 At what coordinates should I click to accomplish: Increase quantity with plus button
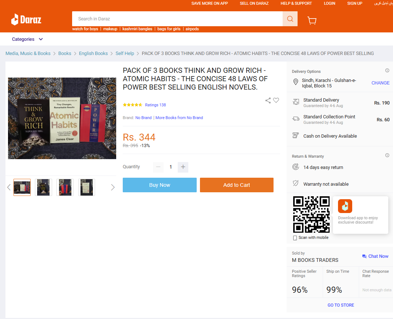(x=183, y=167)
